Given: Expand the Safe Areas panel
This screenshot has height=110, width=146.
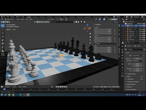Looking at the screenshot, I should [x=126, y=79].
